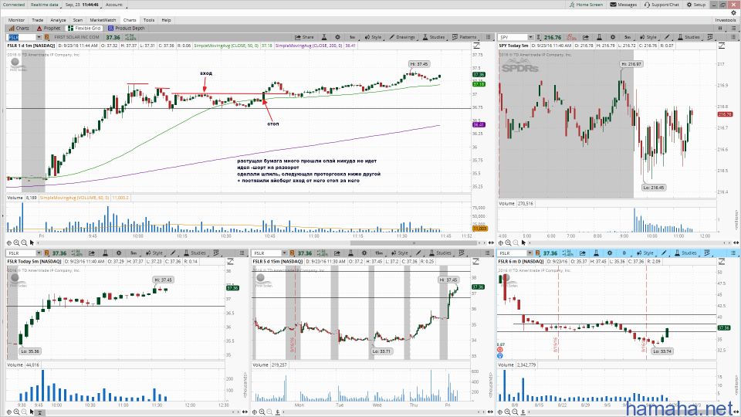This screenshot has height=417, width=741.
Task: Open Support/Chat
Action: [x=661, y=5]
